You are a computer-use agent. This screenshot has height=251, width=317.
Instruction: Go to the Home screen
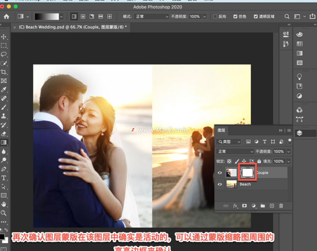coord(6,17)
